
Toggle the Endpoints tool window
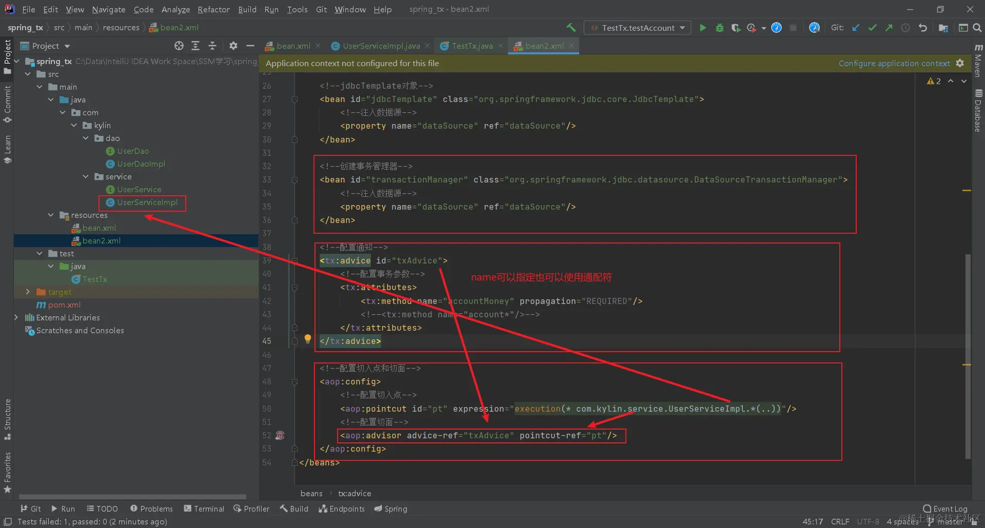pos(341,509)
